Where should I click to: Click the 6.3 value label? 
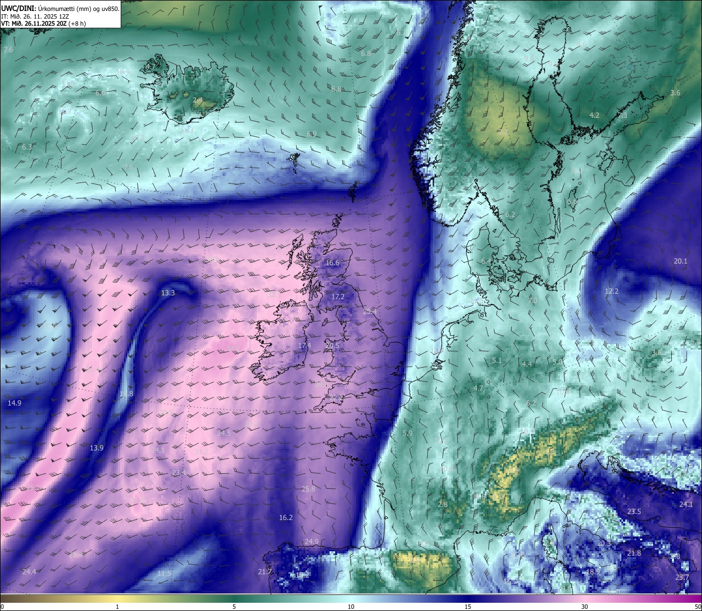click(26, 147)
